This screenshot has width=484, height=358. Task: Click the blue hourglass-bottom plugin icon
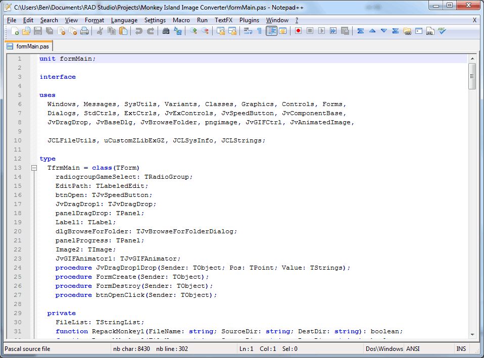point(396,31)
